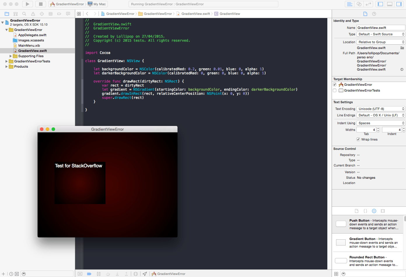Image resolution: width=406 pixels, height=277 pixels.
Task: Increment the Indent width stepper
Action: pyautogui.click(x=404, y=129)
